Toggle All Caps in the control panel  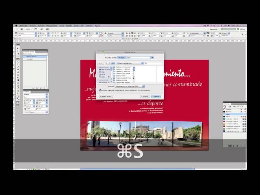[x=53, y=33]
